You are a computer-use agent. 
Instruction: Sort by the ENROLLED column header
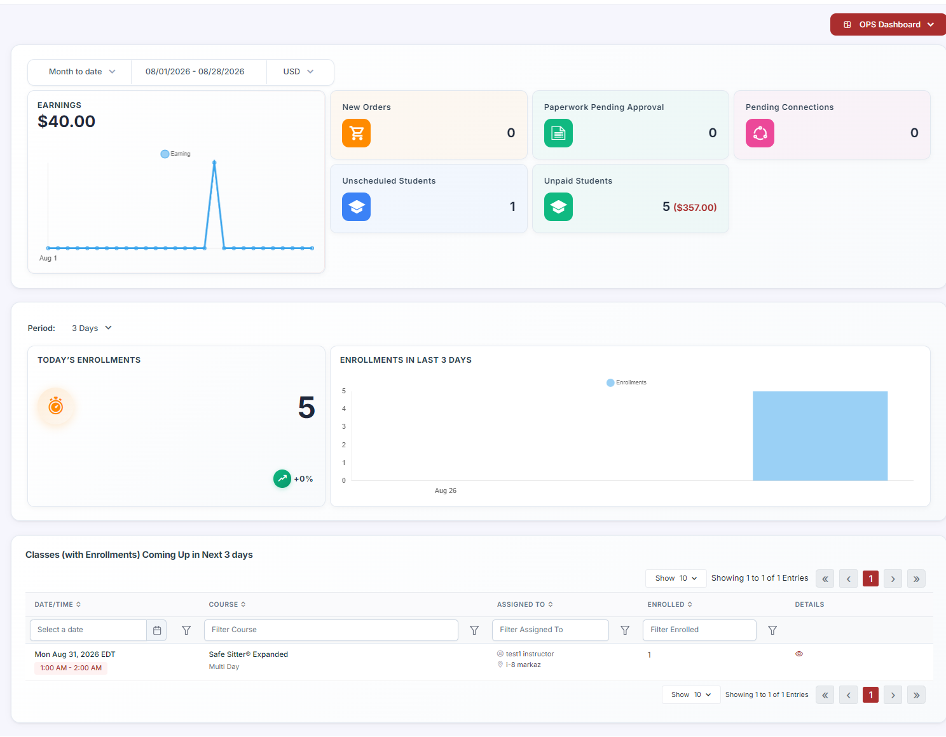coord(669,605)
